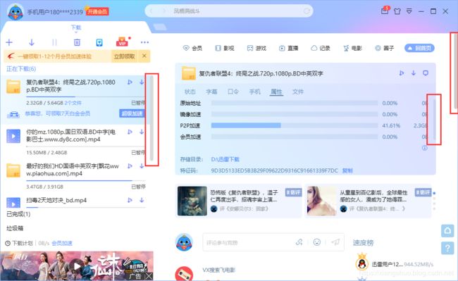Open the 垃圾箱 trash category
This screenshot has width=458, height=281.
pyautogui.click(x=15, y=228)
